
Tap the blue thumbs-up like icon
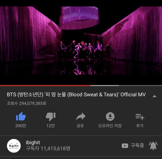click(x=21, y=116)
